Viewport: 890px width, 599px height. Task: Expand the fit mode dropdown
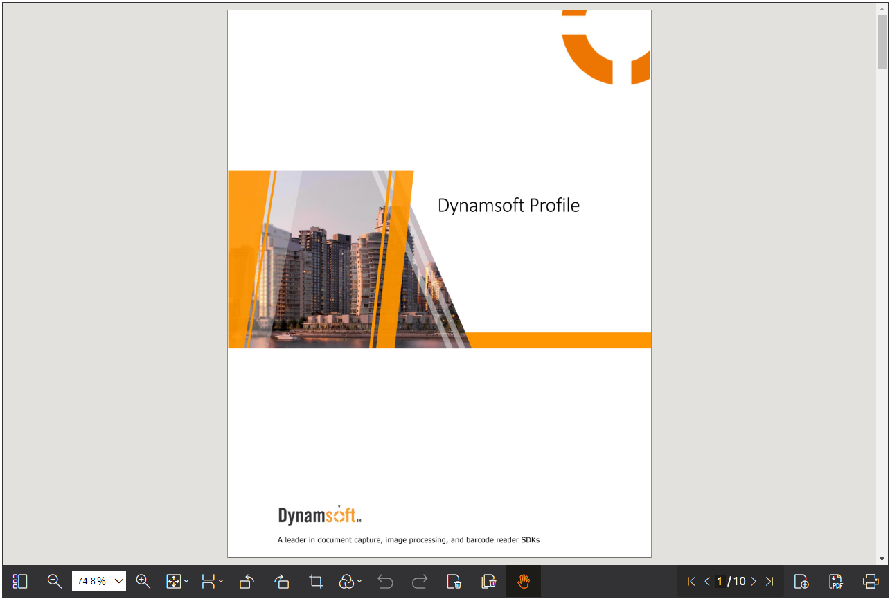[x=177, y=582]
